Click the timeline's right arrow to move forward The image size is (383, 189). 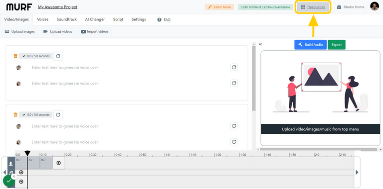coord(357,173)
